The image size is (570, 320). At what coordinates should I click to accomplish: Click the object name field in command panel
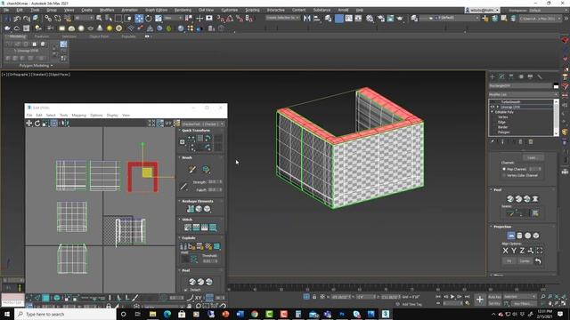pyautogui.click(x=520, y=86)
